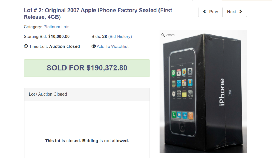
Task: Click the Lot / Auction Closed panel header
Action: pos(87,94)
